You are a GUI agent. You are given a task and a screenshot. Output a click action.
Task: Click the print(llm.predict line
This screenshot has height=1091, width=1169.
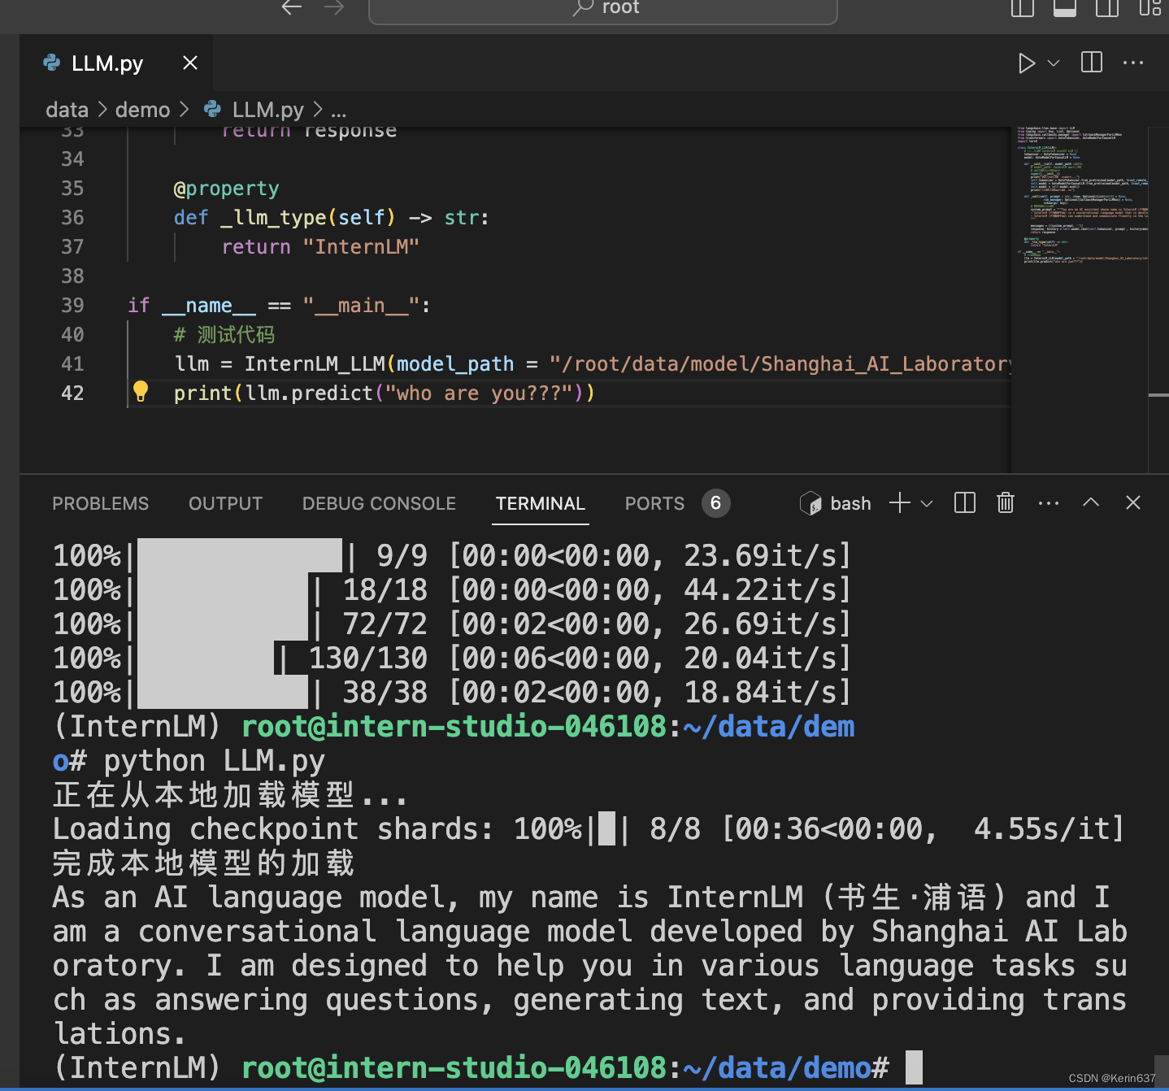385,393
